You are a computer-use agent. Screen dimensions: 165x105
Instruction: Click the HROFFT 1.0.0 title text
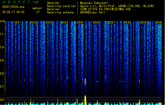point(20,2)
